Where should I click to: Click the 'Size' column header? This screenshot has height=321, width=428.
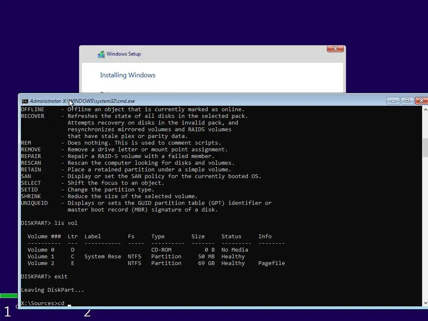tap(198, 237)
